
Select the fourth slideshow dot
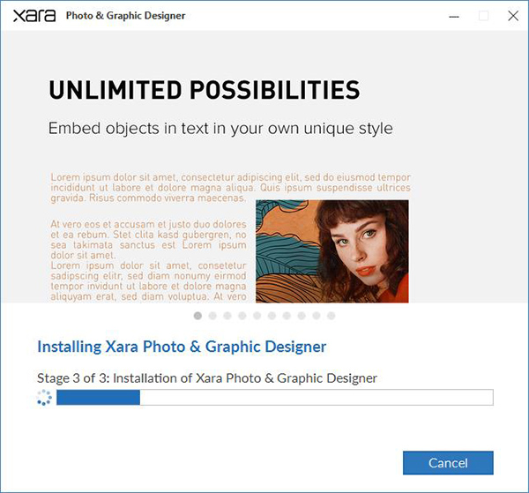pos(242,316)
